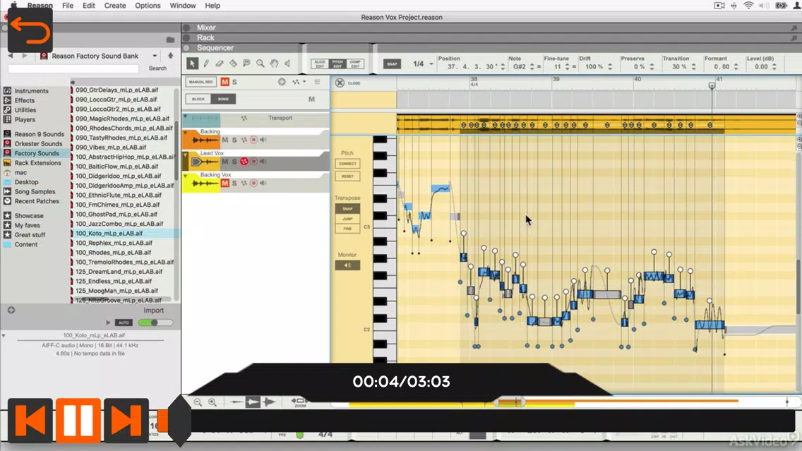
Task: Toggle Lead Vox automation record icon
Action: [244, 162]
